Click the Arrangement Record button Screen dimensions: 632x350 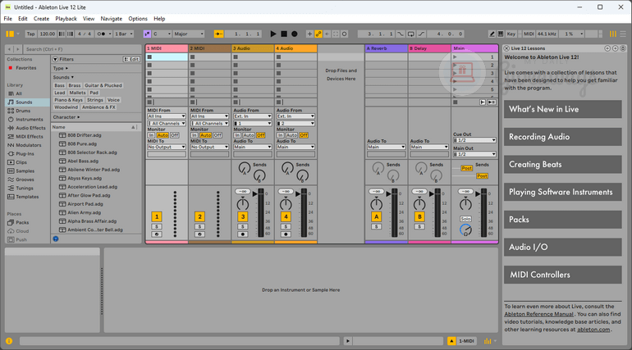295,34
